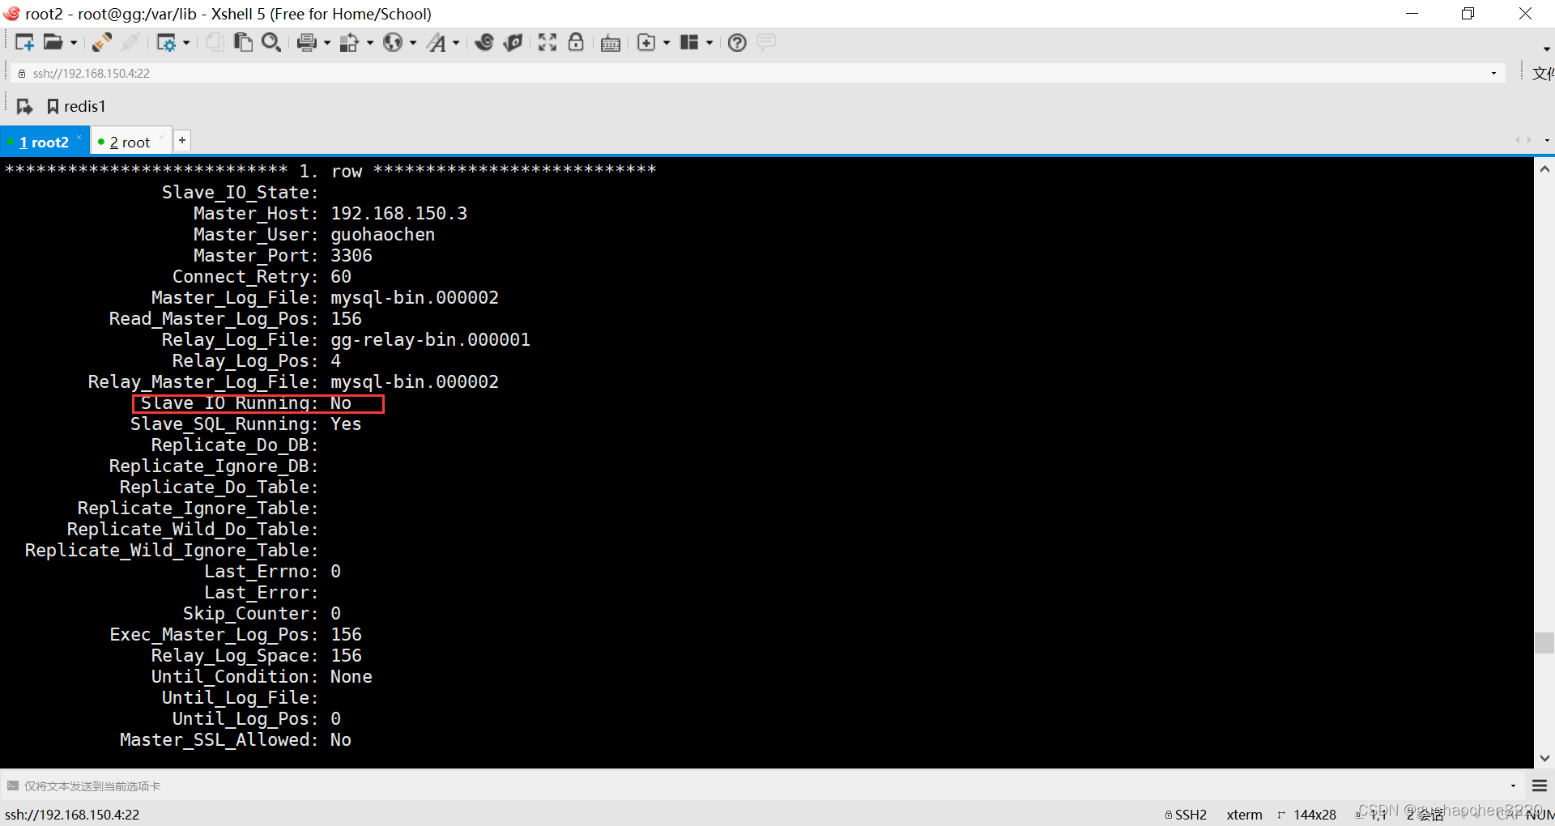This screenshot has height=826, width=1555.
Task: Toggle Full Screen mode icon
Action: 547,42
